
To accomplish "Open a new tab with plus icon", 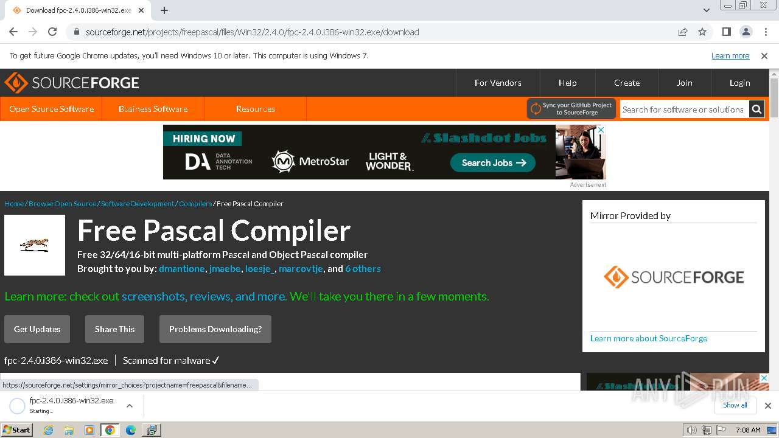I will (164, 10).
